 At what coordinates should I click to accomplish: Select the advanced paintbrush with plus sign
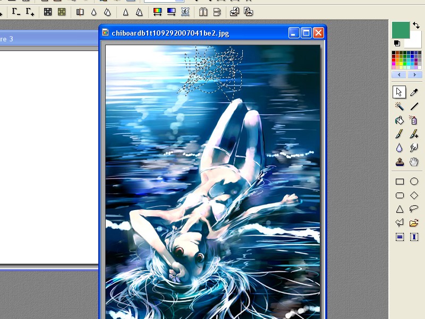click(414, 134)
